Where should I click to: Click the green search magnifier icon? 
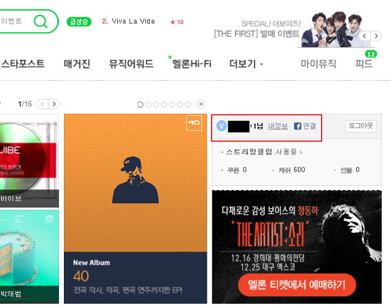point(40,22)
